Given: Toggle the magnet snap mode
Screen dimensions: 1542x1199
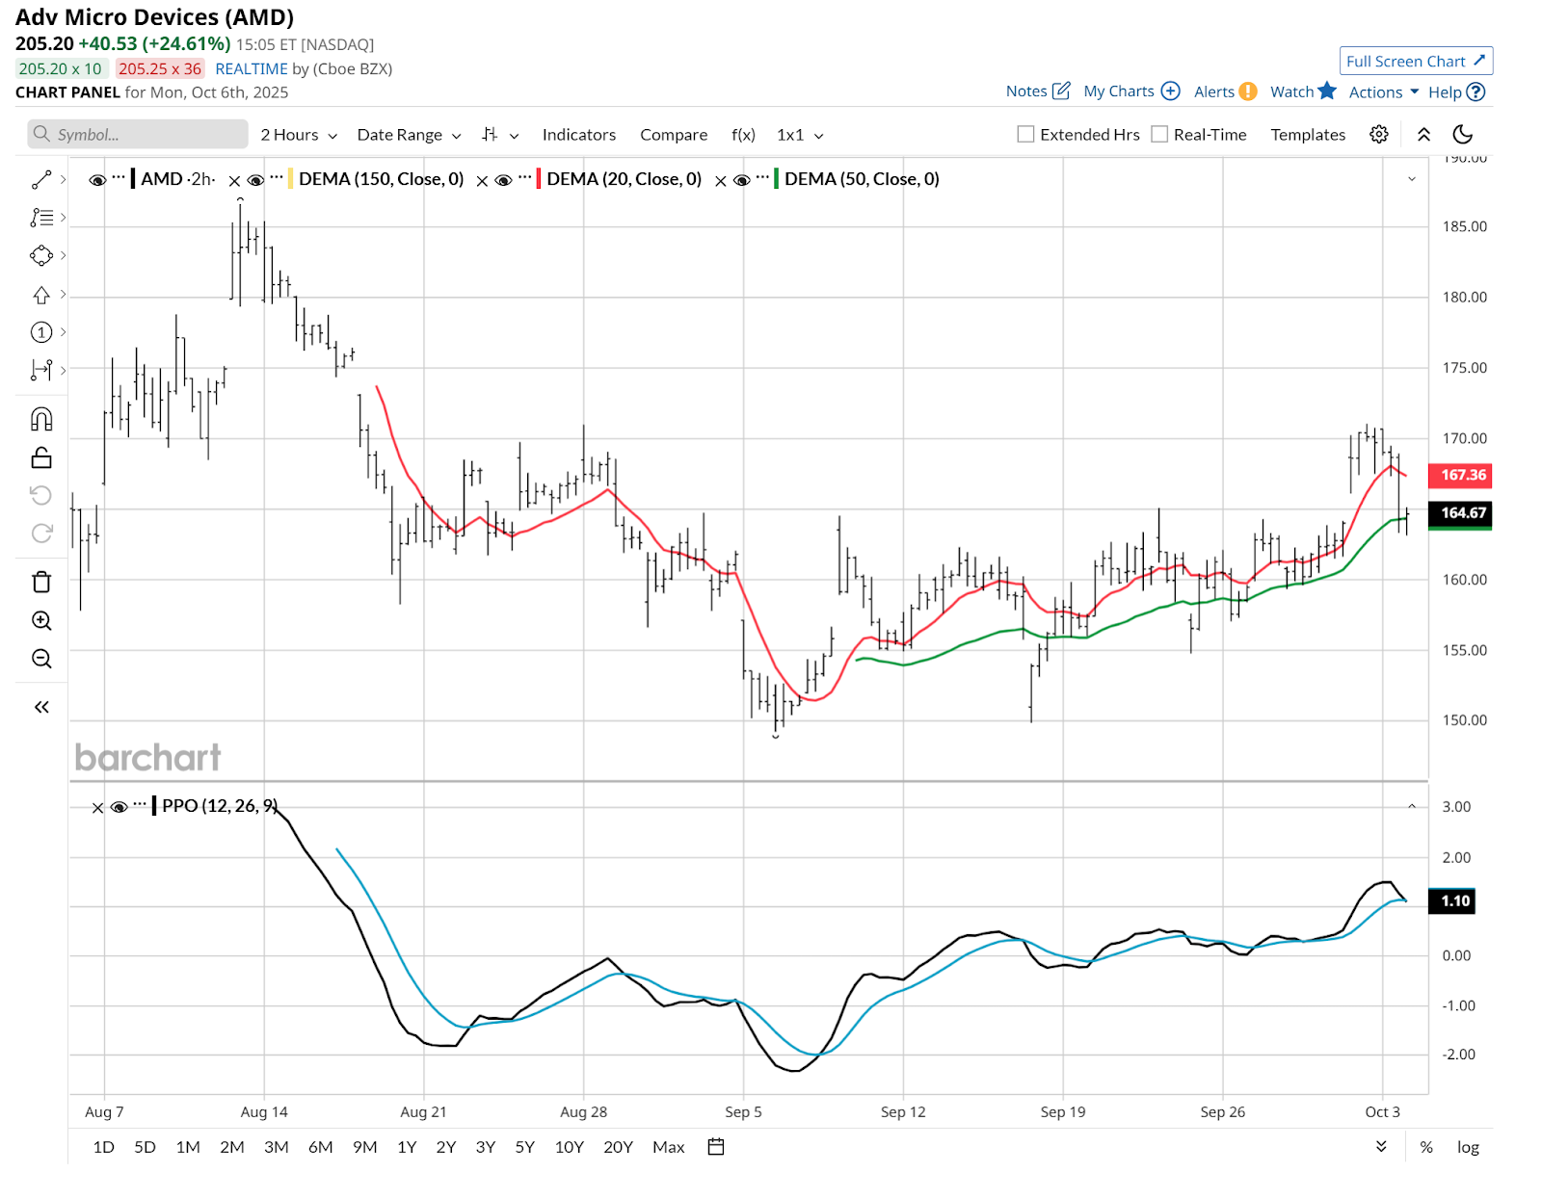Looking at the screenshot, I should point(41,419).
